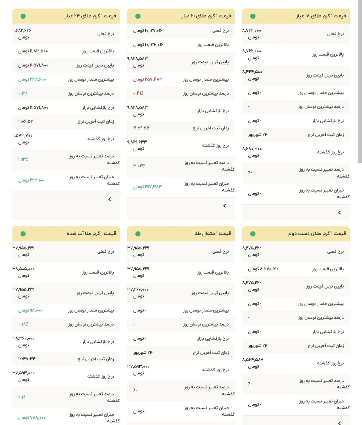The height and width of the screenshot is (425, 362).
Task: Select the قیمت ۱ گرم طلا آب شده heading
Action: pyautogui.click(x=91, y=234)
